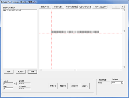Click horizontal scrollbar right arrow

121,70
